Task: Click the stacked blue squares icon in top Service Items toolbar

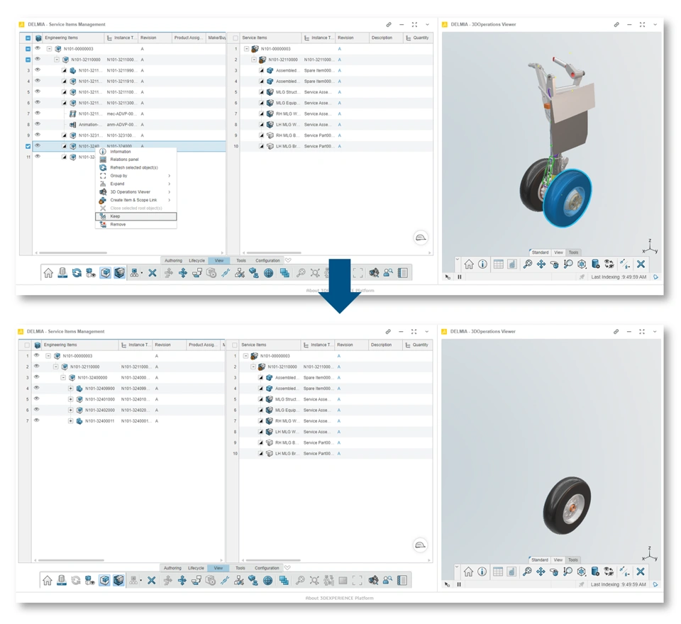Action: point(284,273)
